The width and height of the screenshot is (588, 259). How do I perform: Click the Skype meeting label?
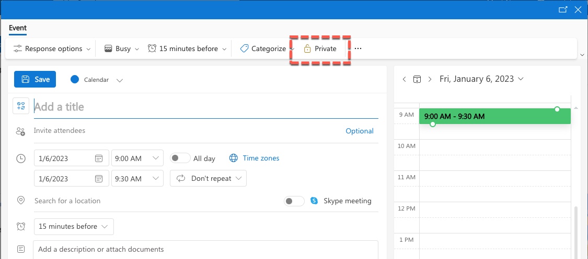(348, 201)
